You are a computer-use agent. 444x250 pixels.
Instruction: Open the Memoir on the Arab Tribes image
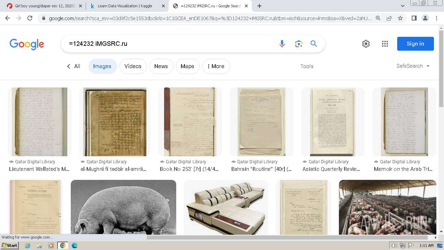click(404, 122)
